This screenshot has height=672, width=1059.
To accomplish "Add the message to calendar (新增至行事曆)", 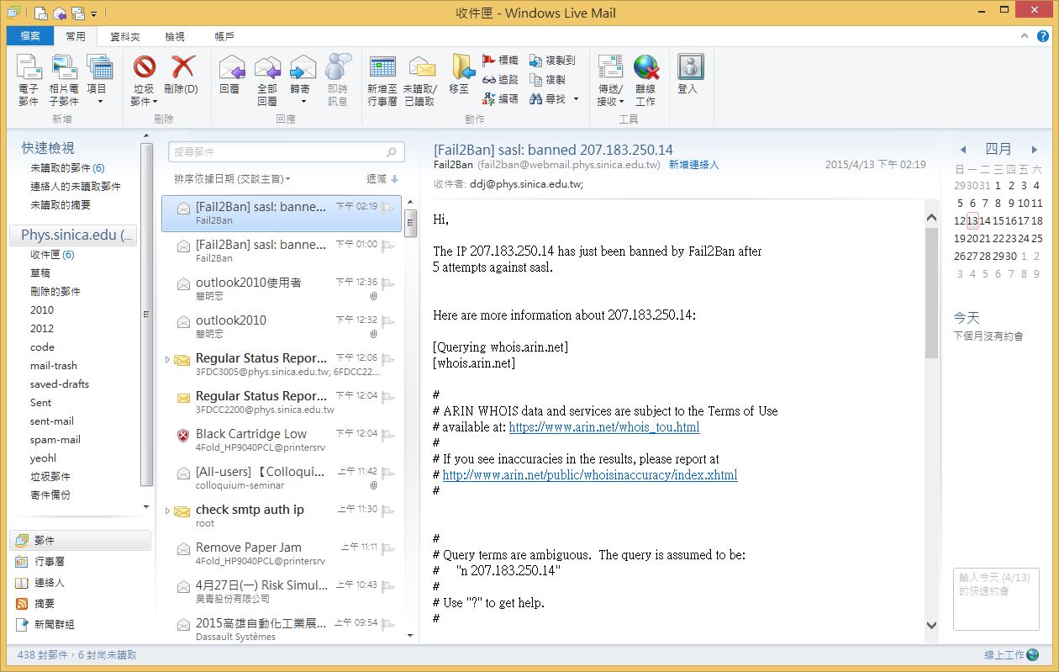I will click(x=382, y=80).
